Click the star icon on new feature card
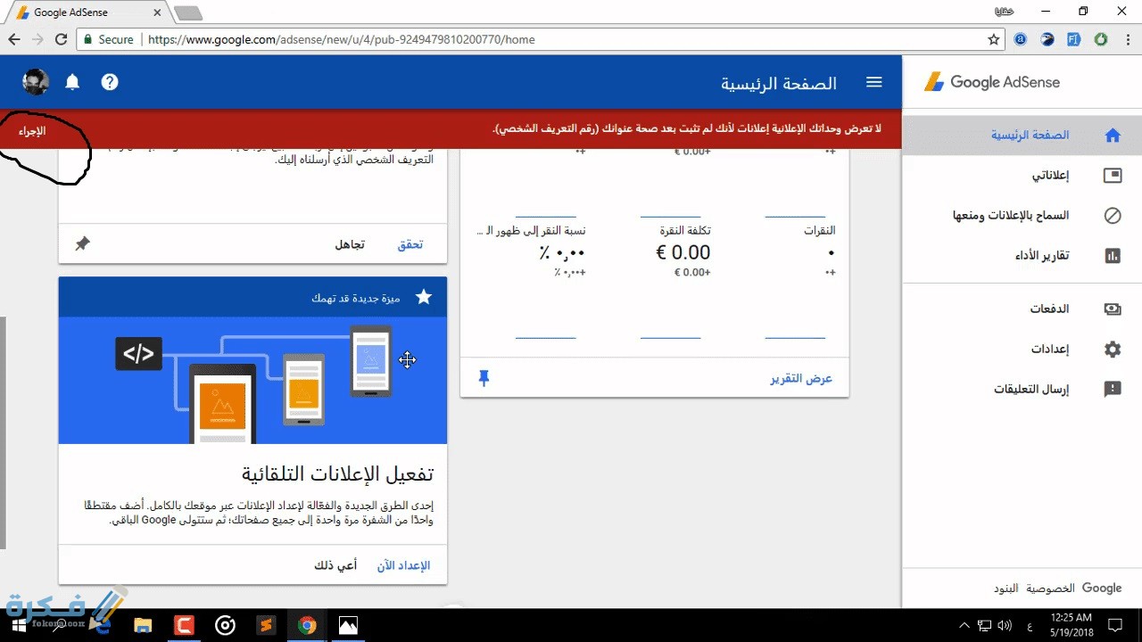Image resolution: width=1142 pixels, height=642 pixels. (424, 297)
